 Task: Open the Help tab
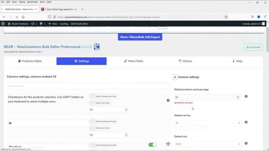237,61
